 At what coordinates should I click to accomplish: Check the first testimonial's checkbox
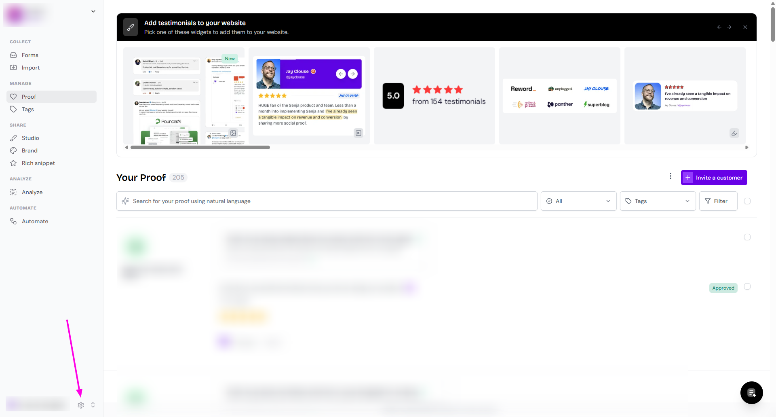pos(747,237)
